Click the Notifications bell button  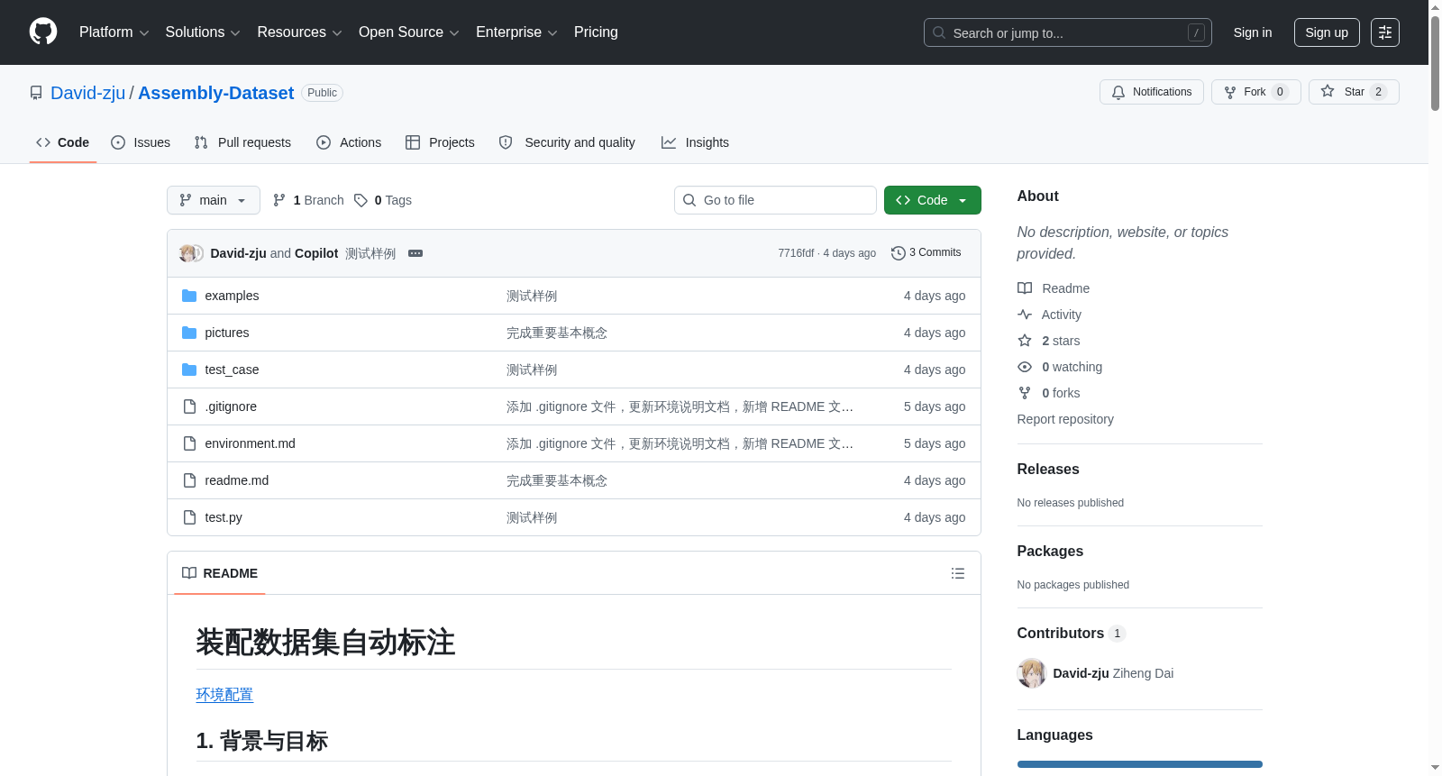click(x=1151, y=92)
